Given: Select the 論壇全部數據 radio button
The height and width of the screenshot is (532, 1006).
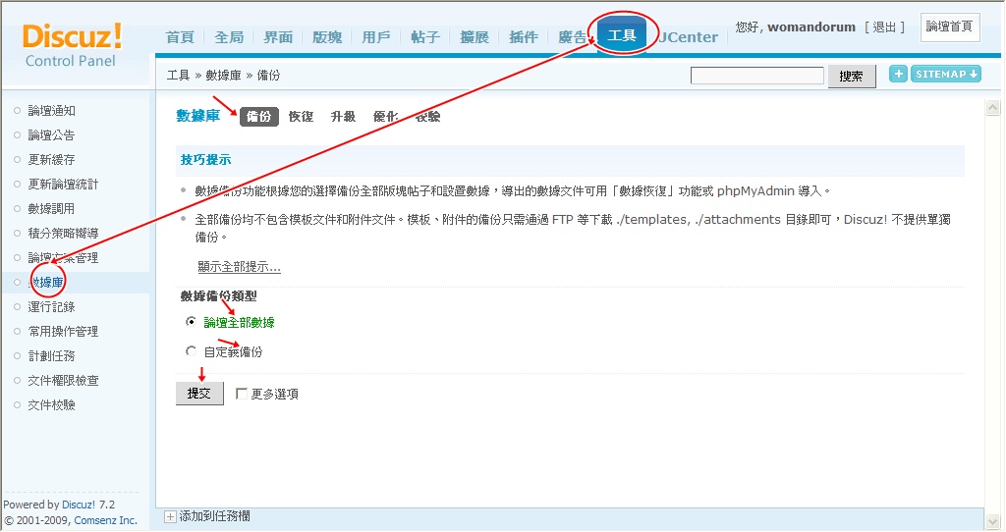Looking at the screenshot, I should point(191,322).
